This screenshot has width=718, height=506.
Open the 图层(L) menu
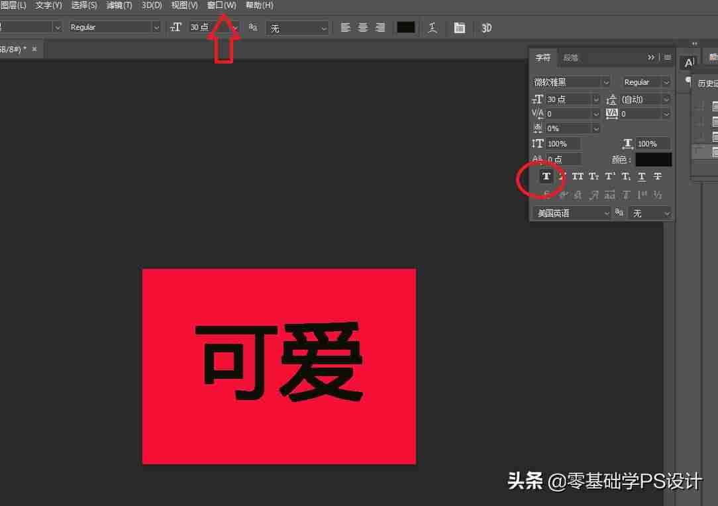tap(13, 5)
